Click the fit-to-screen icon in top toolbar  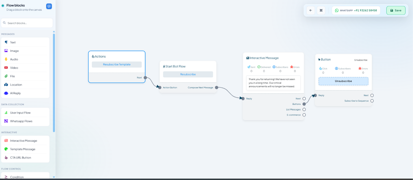[321, 10]
